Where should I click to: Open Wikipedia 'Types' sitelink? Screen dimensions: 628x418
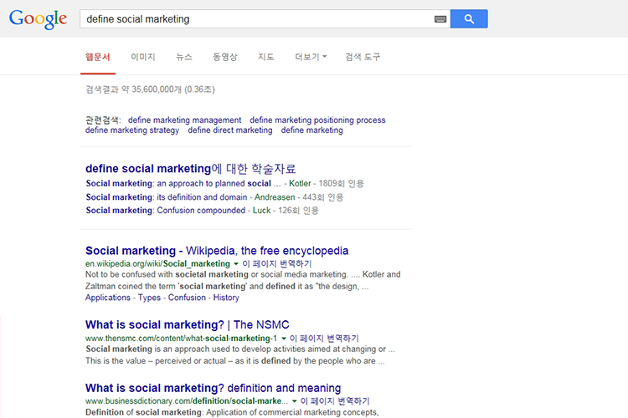[x=149, y=298]
